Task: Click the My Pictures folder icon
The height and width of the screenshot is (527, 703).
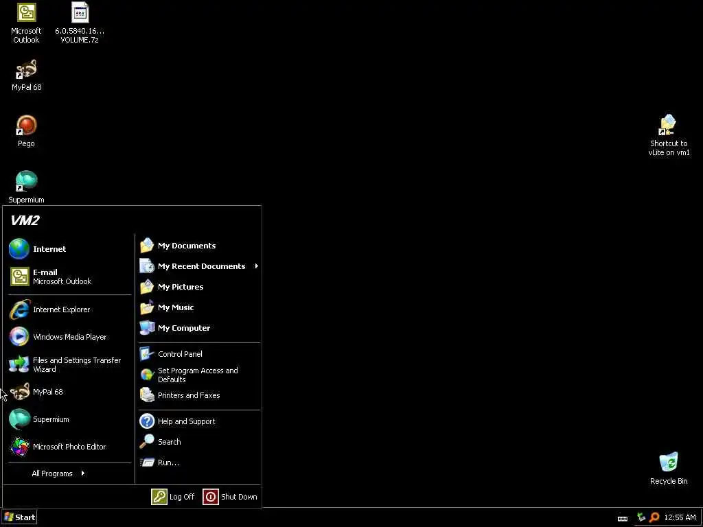Action: click(x=147, y=287)
